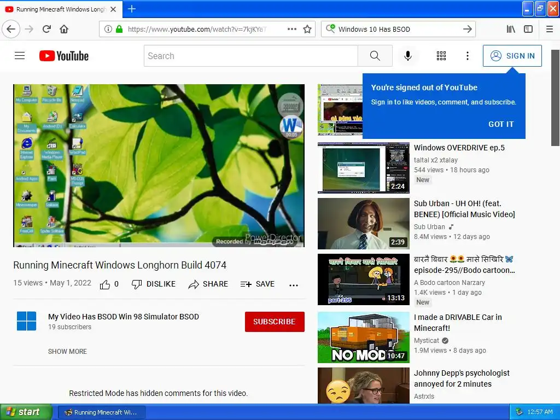Click the 12:57 AM taskbar clock

(x=540, y=412)
